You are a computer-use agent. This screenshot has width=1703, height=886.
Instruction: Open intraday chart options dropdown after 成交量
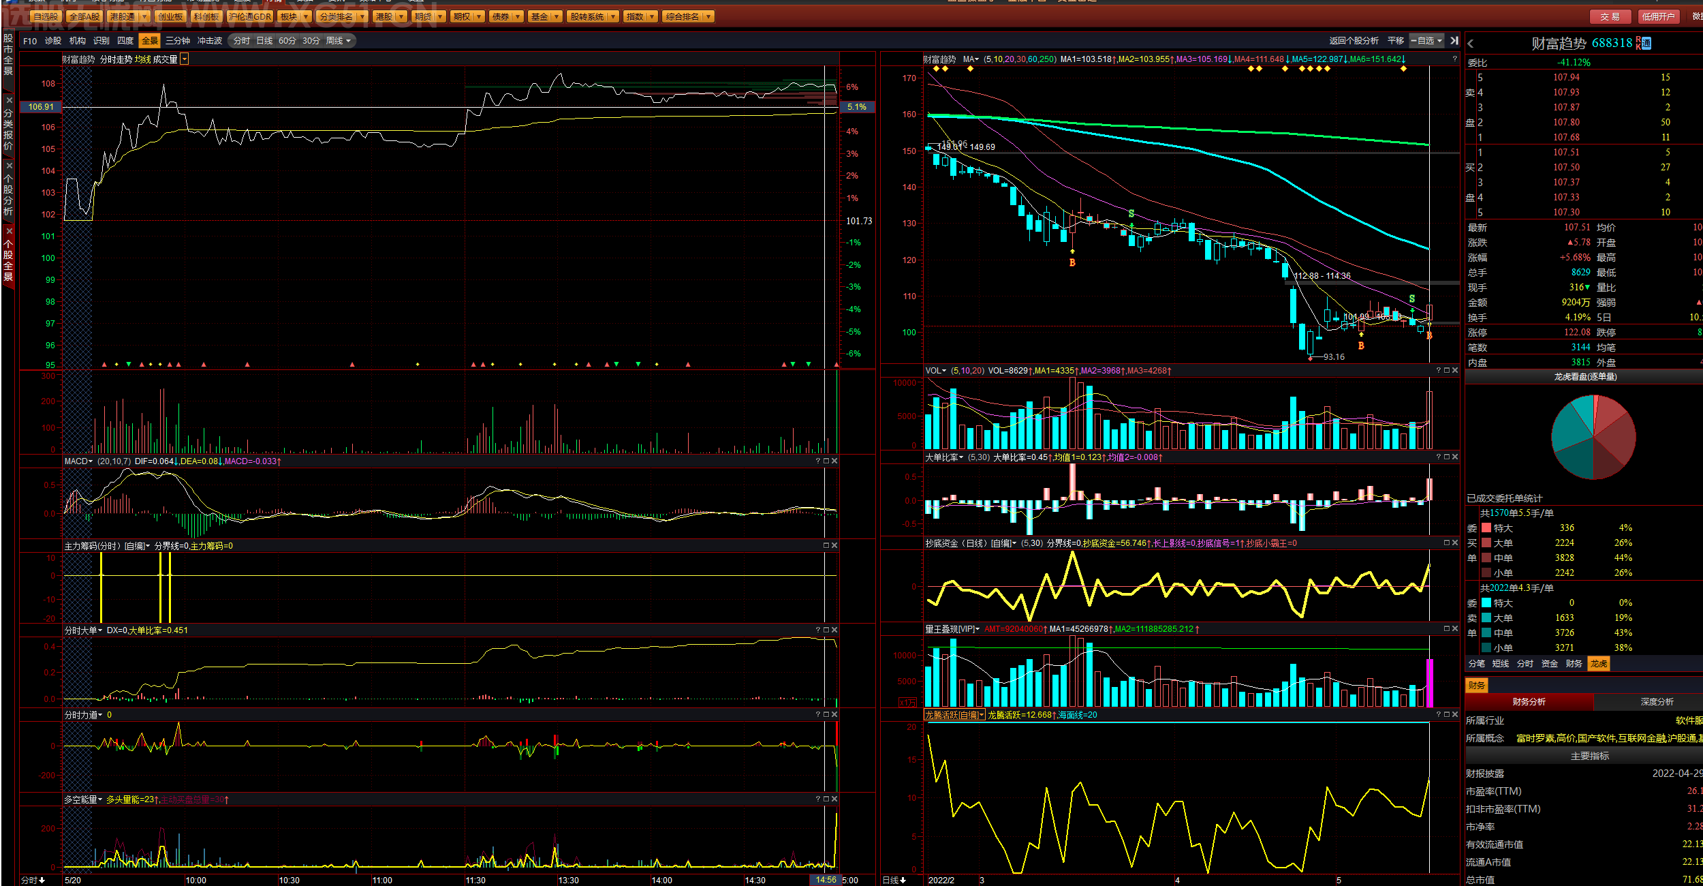point(185,59)
